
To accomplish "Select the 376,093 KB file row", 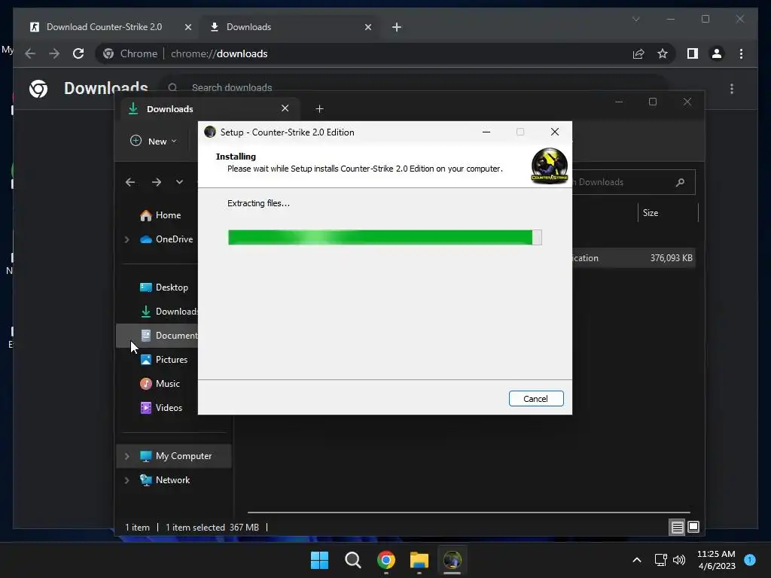I will point(634,258).
